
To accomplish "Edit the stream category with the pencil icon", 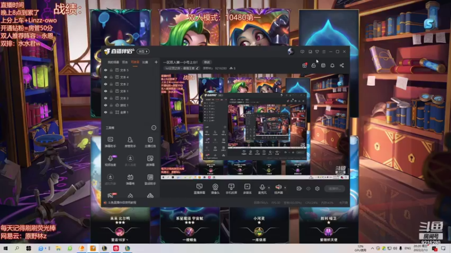I will point(197,68).
